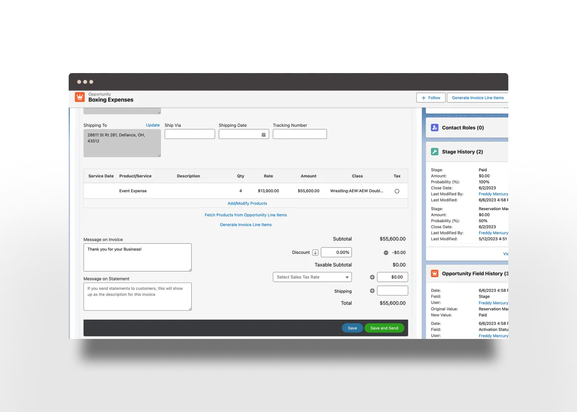The width and height of the screenshot is (577, 412).
Task: Click the empty Shipping amount field
Action: pyautogui.click(x=392, y=290)
